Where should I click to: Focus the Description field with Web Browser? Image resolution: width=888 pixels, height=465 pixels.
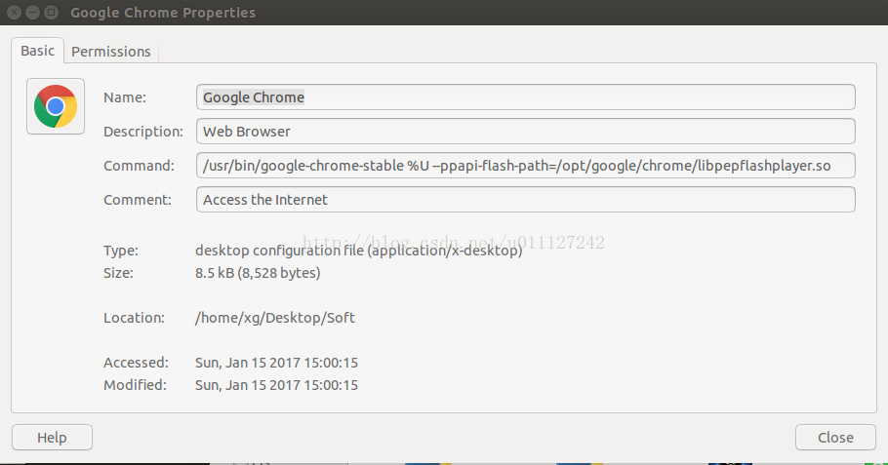[526, 132]
